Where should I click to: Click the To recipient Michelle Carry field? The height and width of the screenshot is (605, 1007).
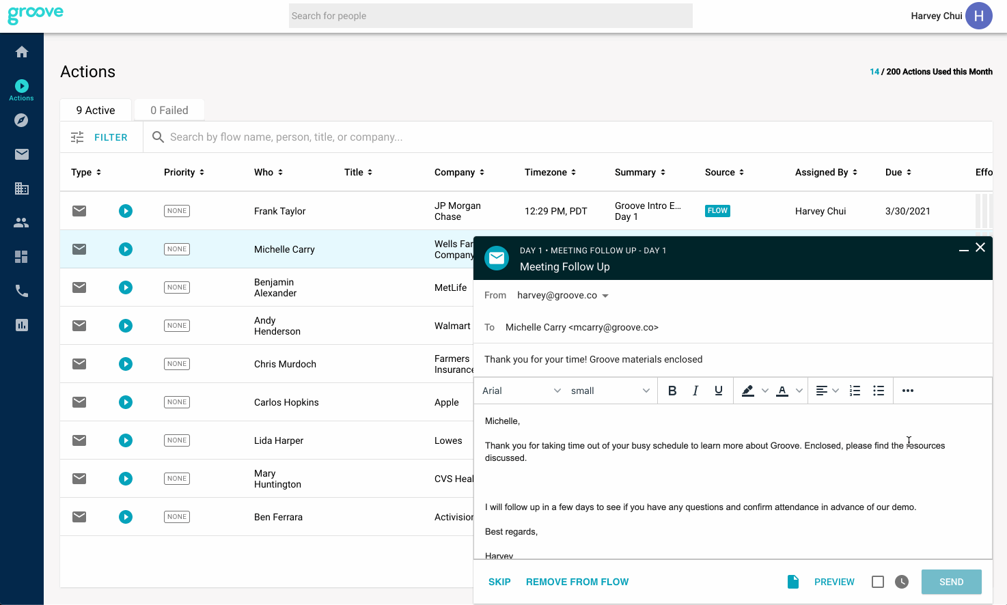pos(582,328)
